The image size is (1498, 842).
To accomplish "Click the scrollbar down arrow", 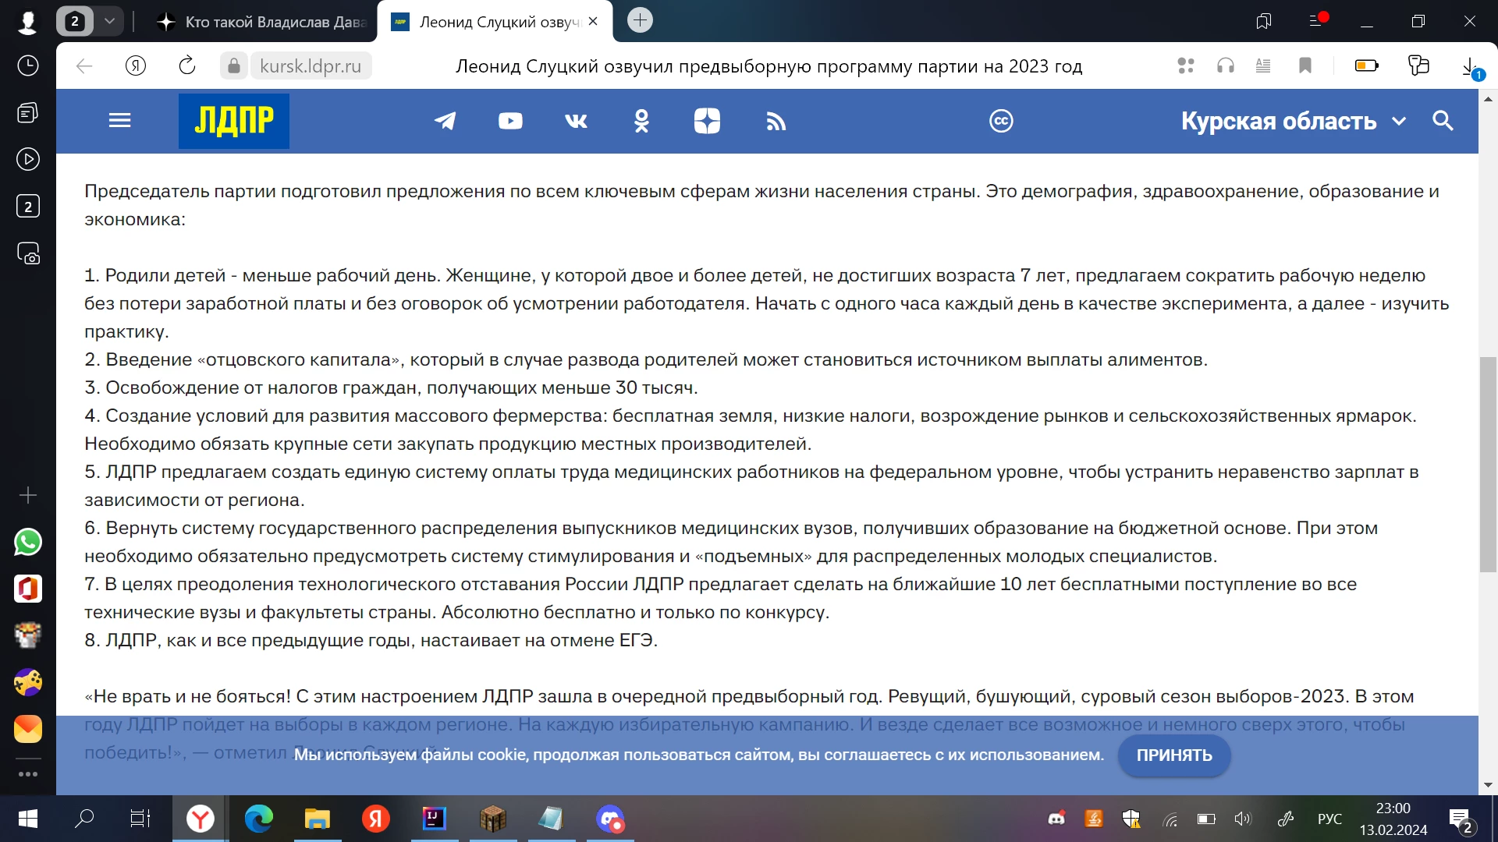I will 1488,785.
